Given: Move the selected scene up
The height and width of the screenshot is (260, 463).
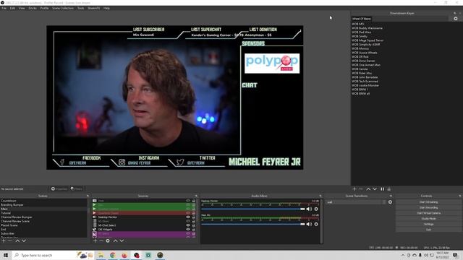Looking at the screenshot, I should coord(17,240).
